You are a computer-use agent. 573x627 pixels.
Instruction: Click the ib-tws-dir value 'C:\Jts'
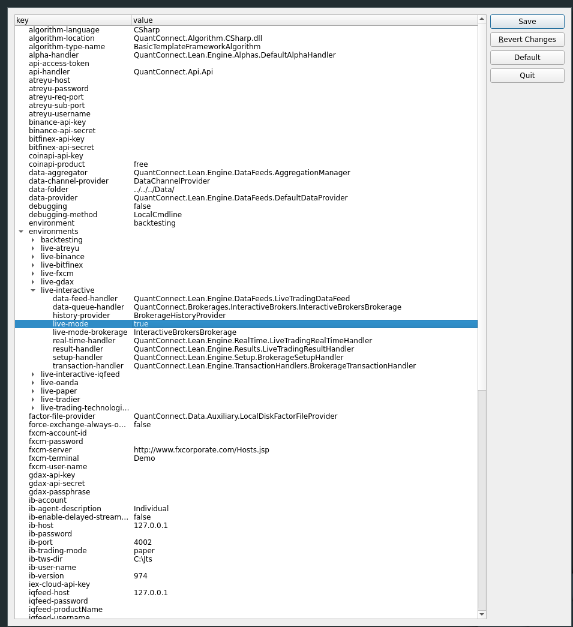143,559
